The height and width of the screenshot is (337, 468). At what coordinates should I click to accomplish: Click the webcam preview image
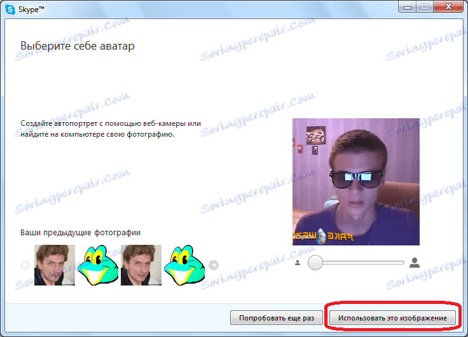pyautogui.click(x=356, y=182)
